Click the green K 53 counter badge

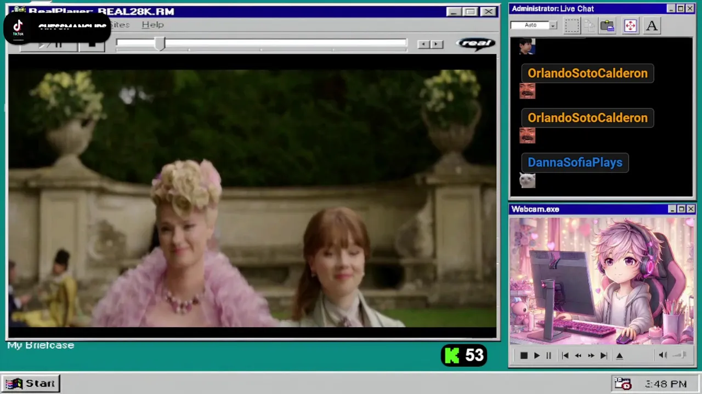pyautogui.click(x=464, y=356)
